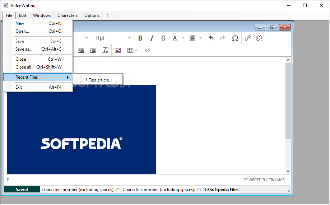
Task: Apply text color with A icon
Action: click(x=175, y=38)
